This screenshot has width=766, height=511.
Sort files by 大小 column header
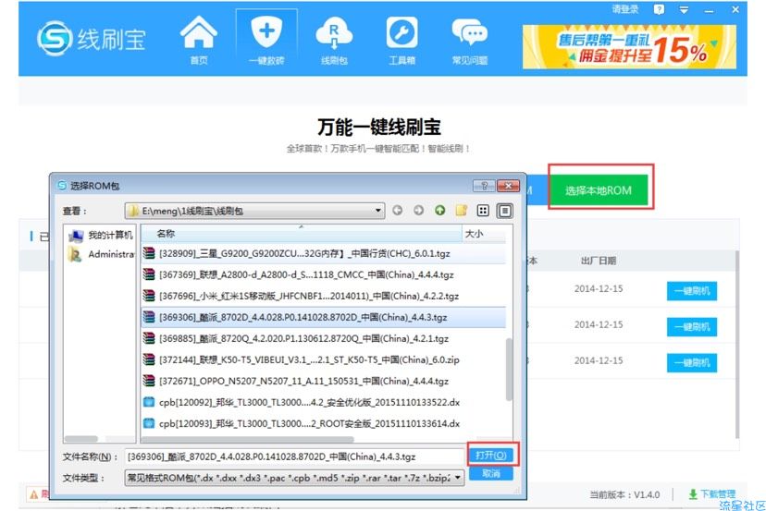tap(484, 234)
